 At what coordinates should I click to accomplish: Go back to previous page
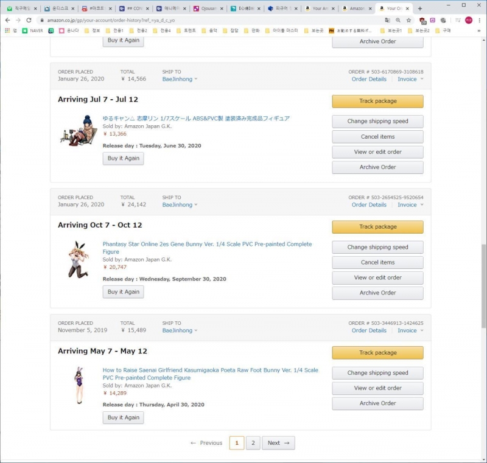coord(7,20)
